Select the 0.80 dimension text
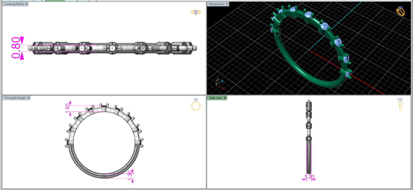Screen dimensions: 413x190 point(16,48)
